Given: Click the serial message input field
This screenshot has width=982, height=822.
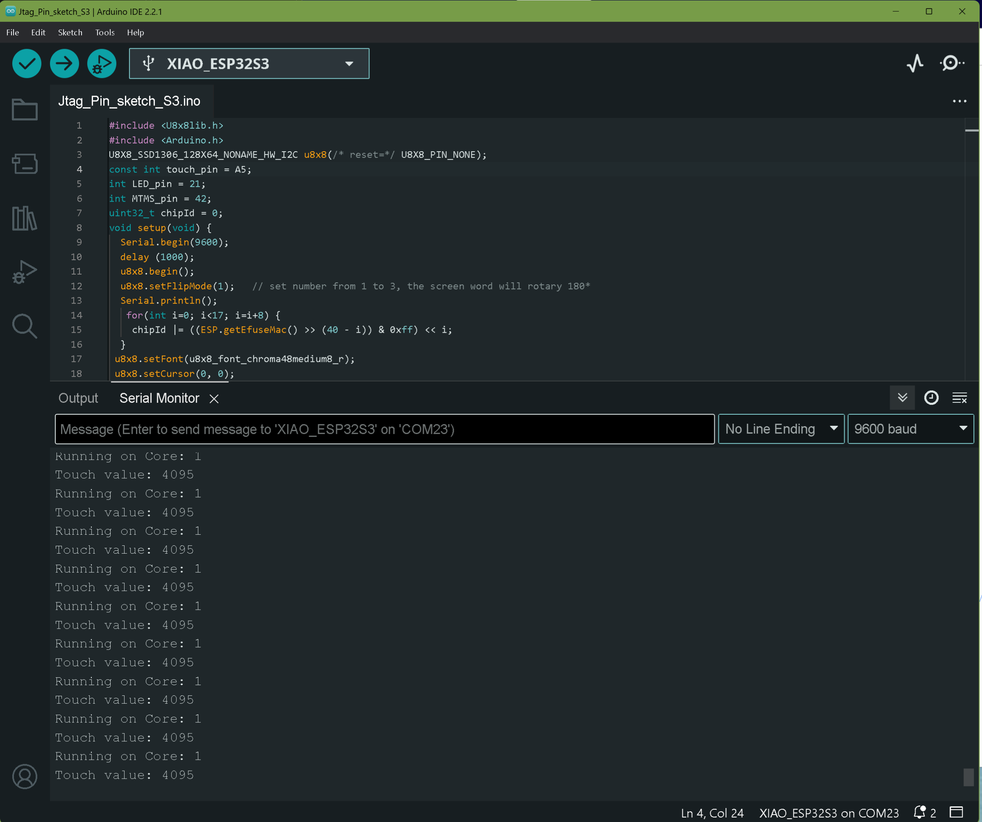Looking at the screenshot, I should 384,429.
